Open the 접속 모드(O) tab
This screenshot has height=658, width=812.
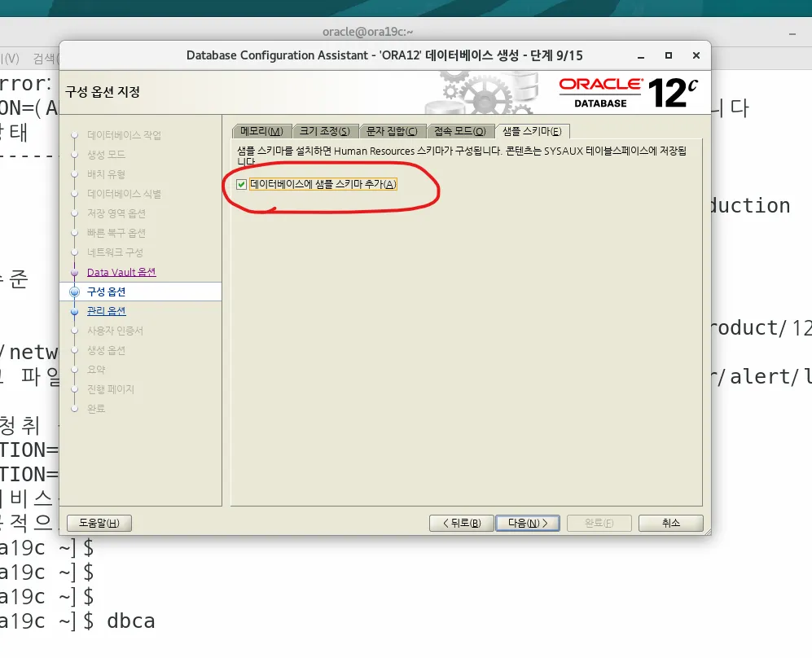coord(460,131)
